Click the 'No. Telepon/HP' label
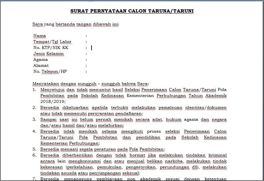This screenshot has height=181, width=264. click(50, 71)
